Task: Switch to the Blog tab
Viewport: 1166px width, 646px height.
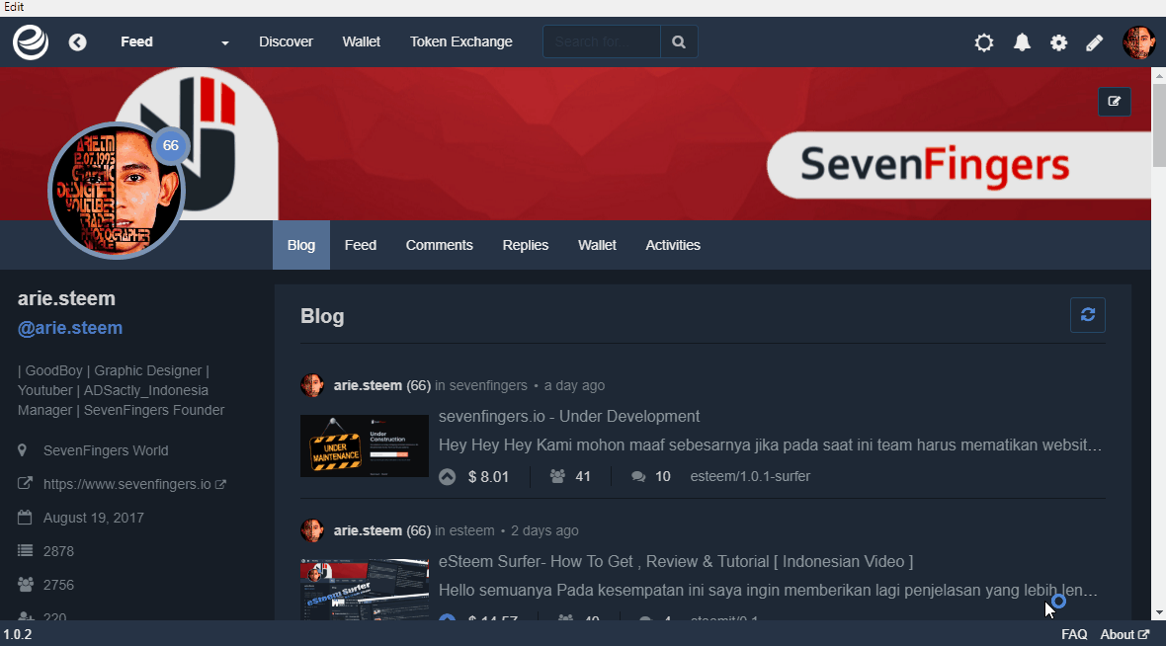Action: 301,245
